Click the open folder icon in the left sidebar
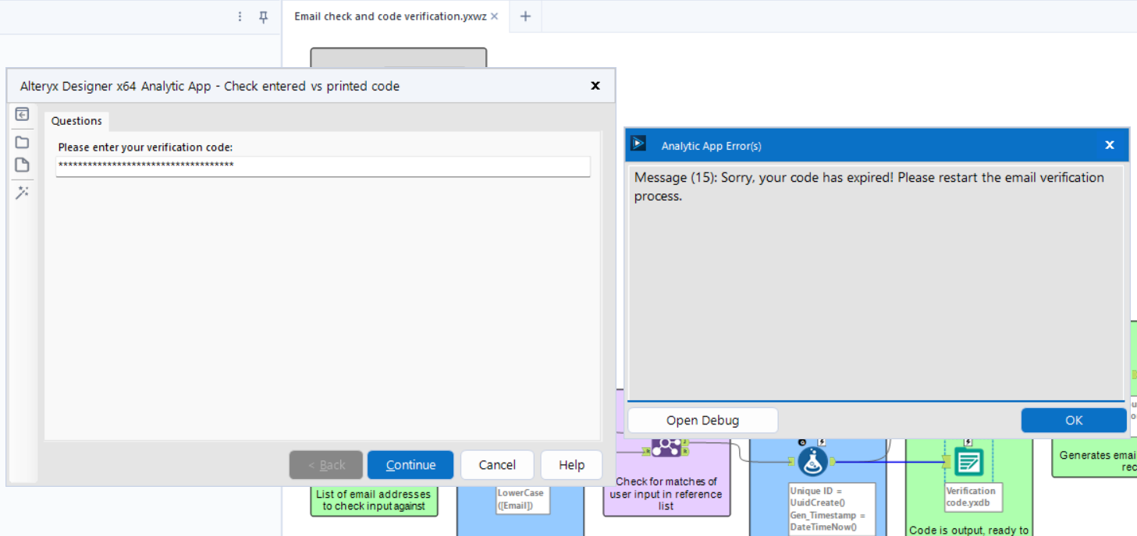1137x536 pixels. (x=22, y=141)
